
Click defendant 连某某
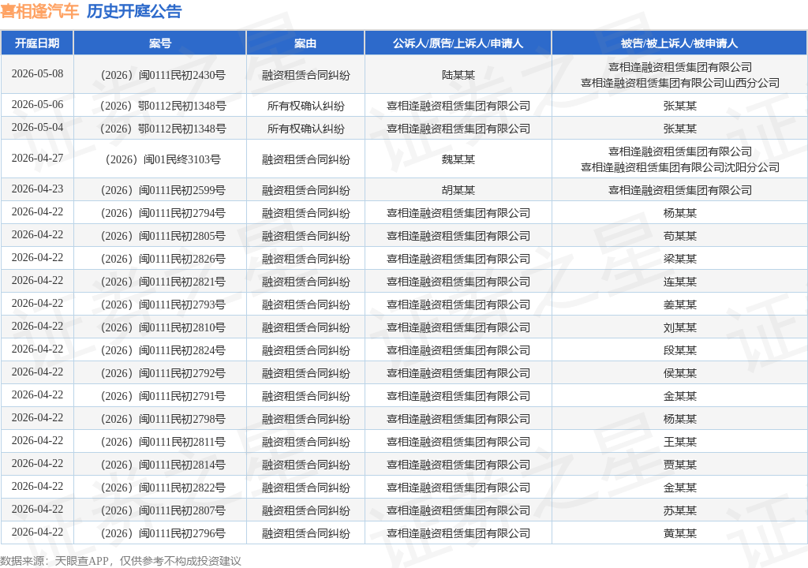(x=679, y=282)
